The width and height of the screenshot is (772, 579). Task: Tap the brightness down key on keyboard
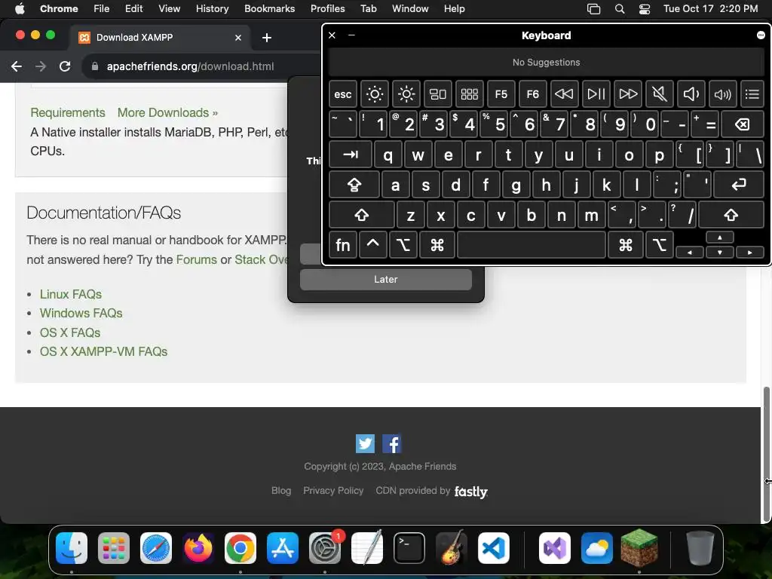point(375,94)
